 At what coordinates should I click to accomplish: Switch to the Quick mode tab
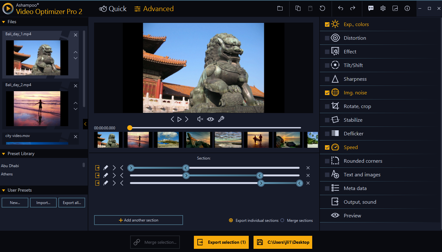(113, 9)
